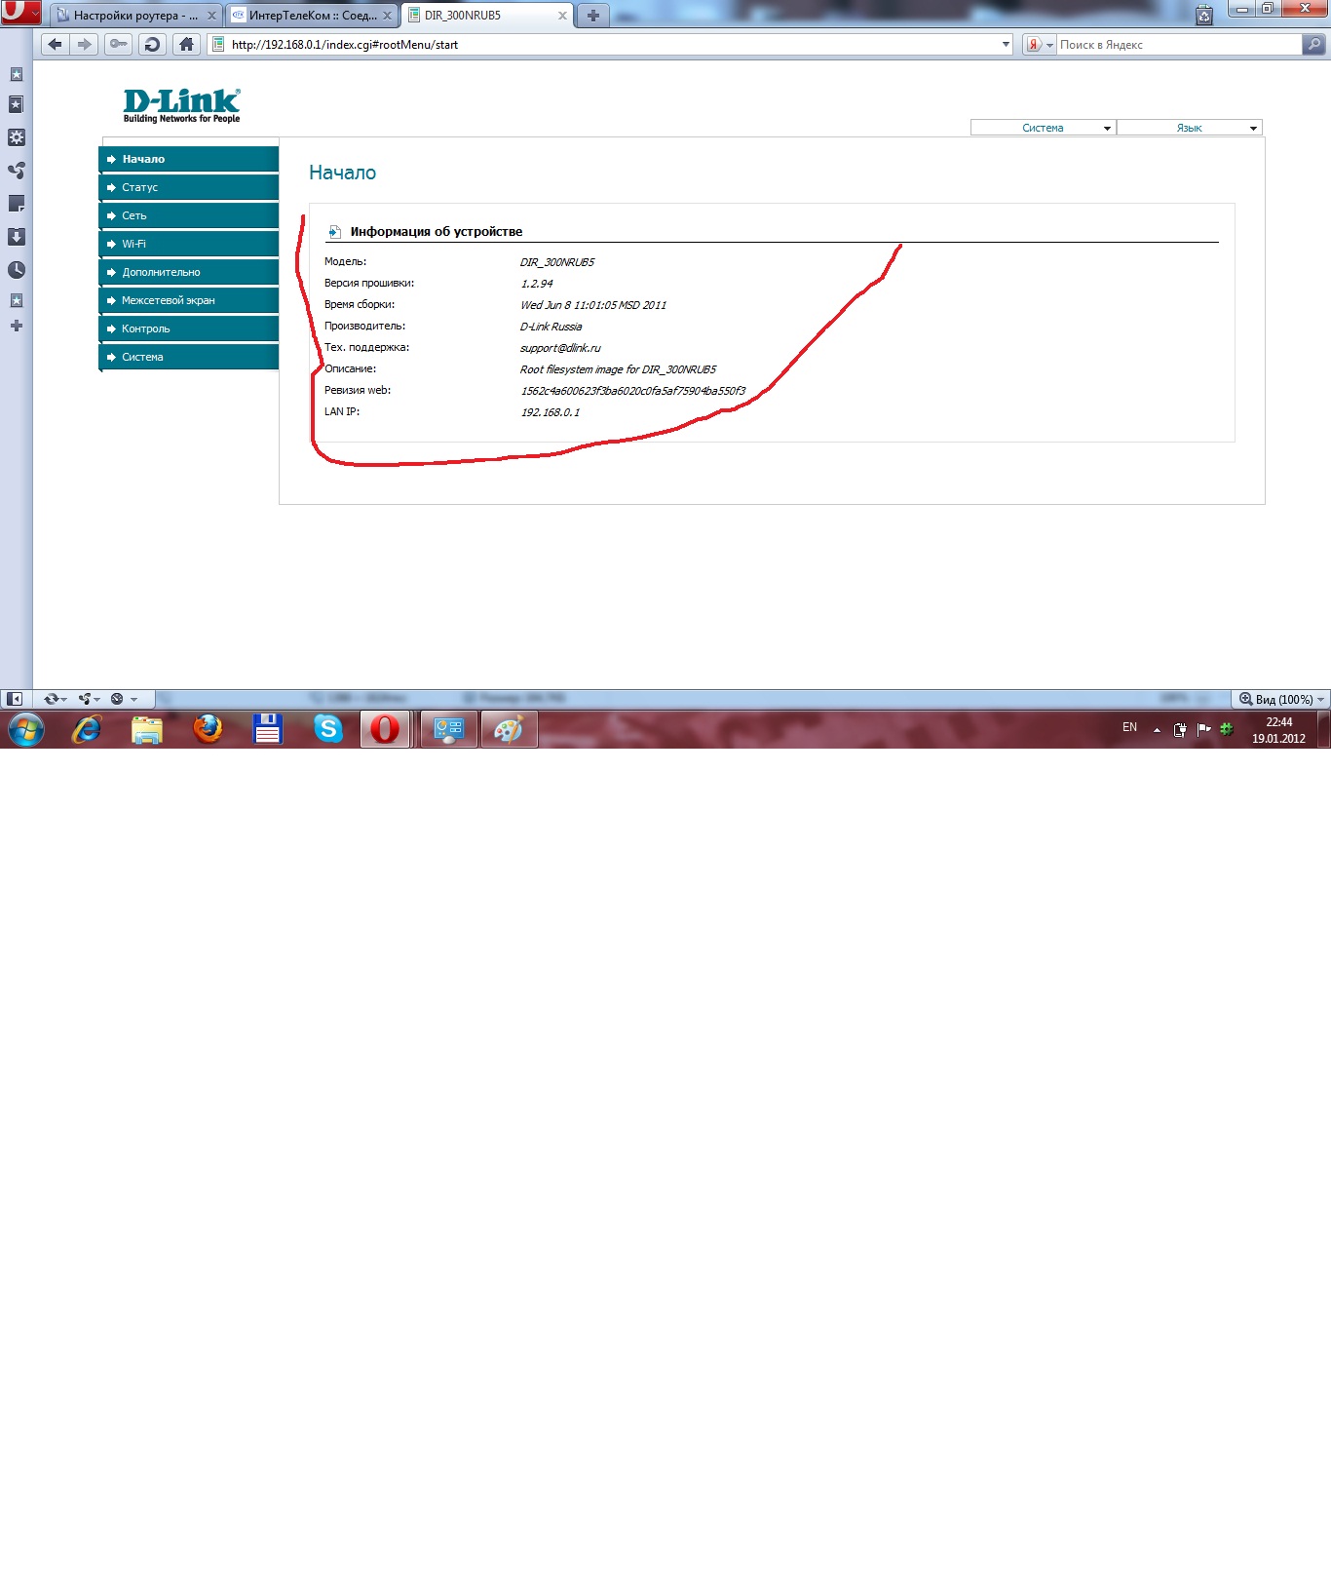Screen dimensions: 1331x1583
Task: Expand the Система dropdown at top right
Action: click(1043, 128)
